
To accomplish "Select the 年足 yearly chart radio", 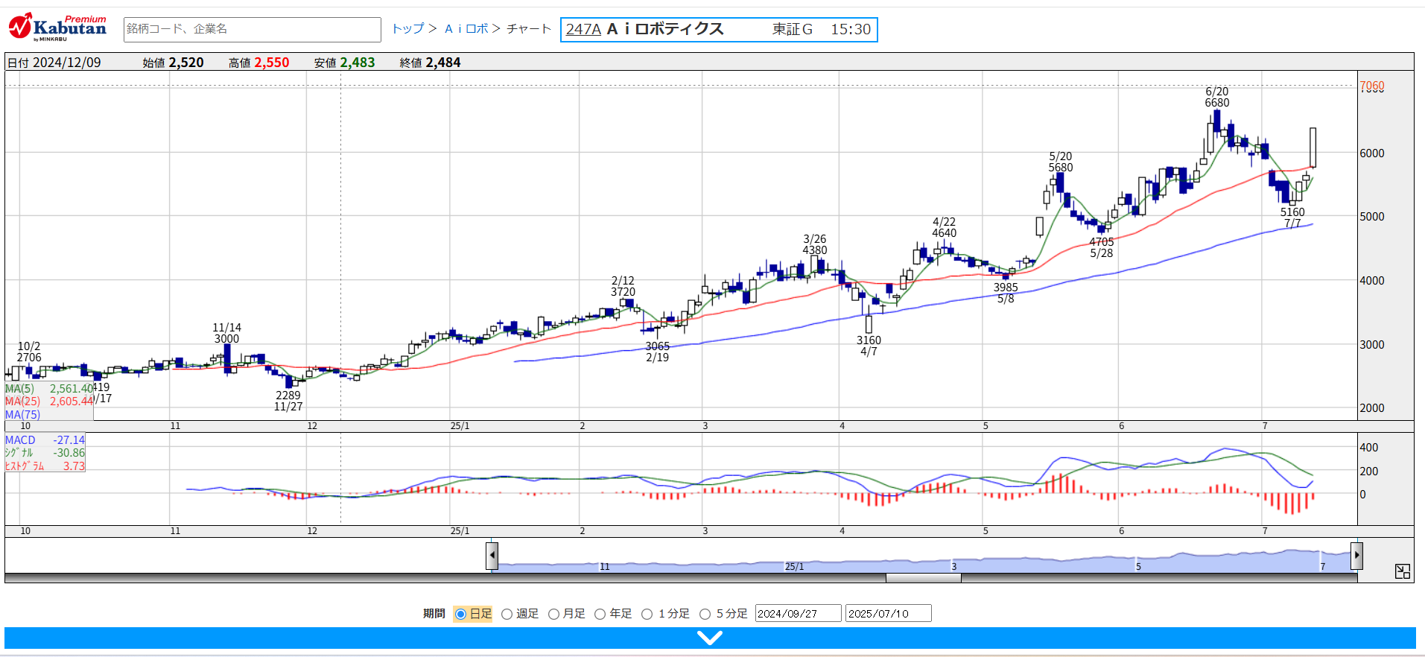I will (x=600, y=614).
